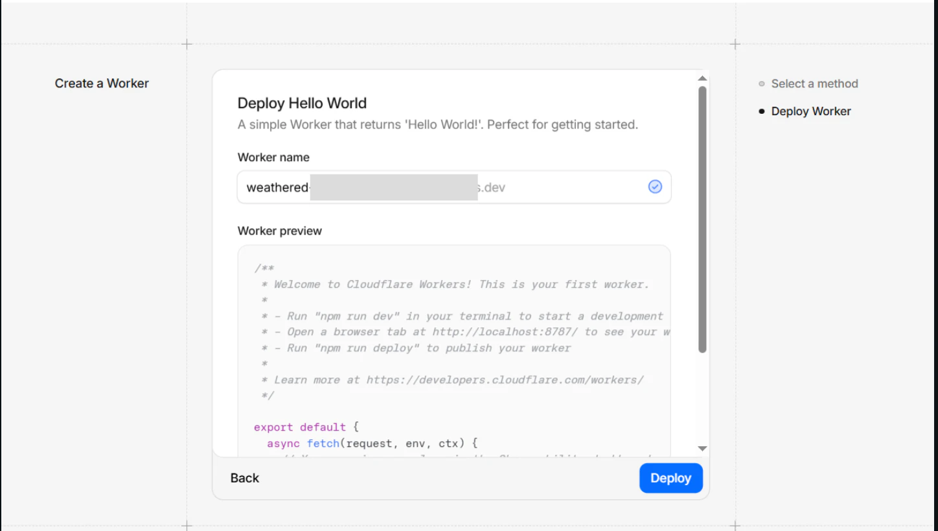This screenshot has width=938, height=531.
Task: Click the 'Worker preview' label
Action: click(x=280, y=231)
